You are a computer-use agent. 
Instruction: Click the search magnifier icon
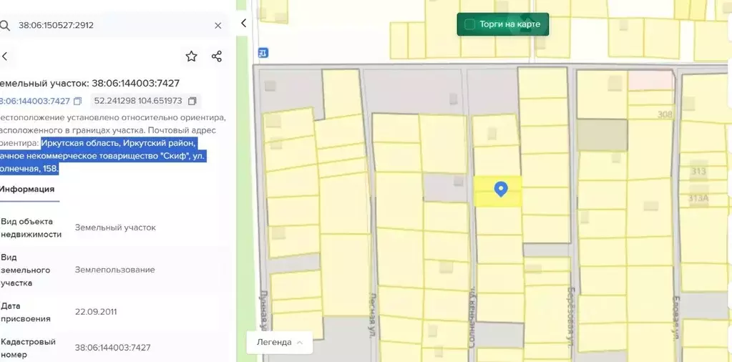click(x=5, y=25)
